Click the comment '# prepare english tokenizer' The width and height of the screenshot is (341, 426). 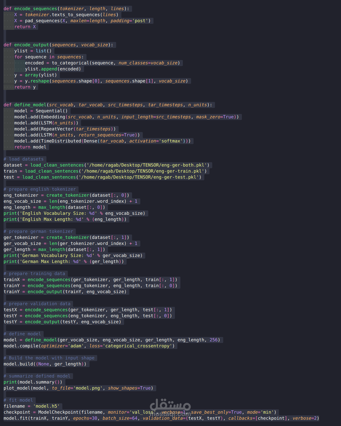point(40,189)
